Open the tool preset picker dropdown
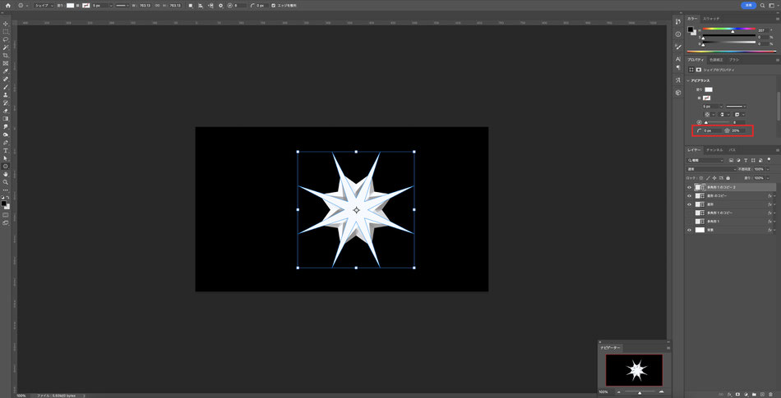Viewport: 781px width, 398px height. tap(22, 5)
